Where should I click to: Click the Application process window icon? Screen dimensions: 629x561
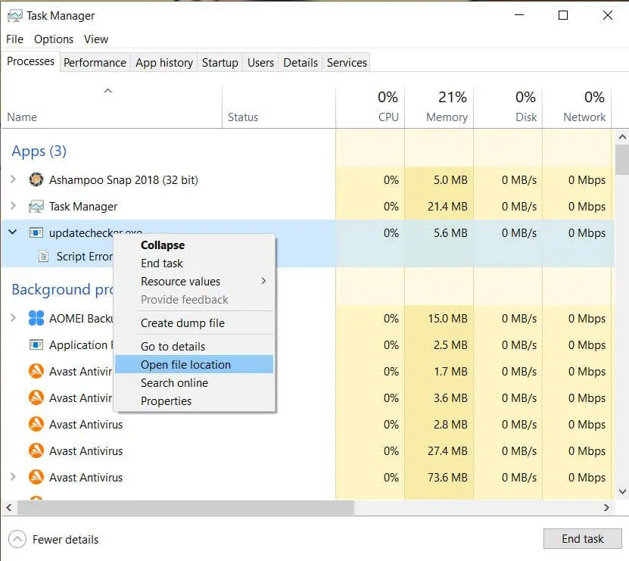[36, 344]
